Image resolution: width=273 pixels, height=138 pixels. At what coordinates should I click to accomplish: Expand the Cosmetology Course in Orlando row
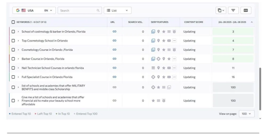pyautogui.click(x=18, y=50)
